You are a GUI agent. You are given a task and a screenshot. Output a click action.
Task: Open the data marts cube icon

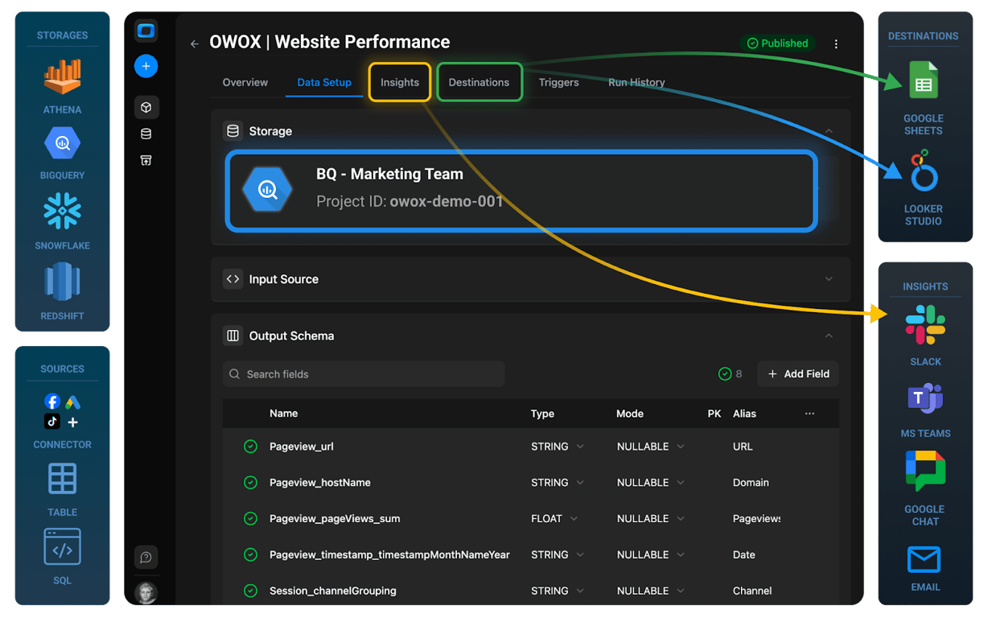click(x=146, y=107)
